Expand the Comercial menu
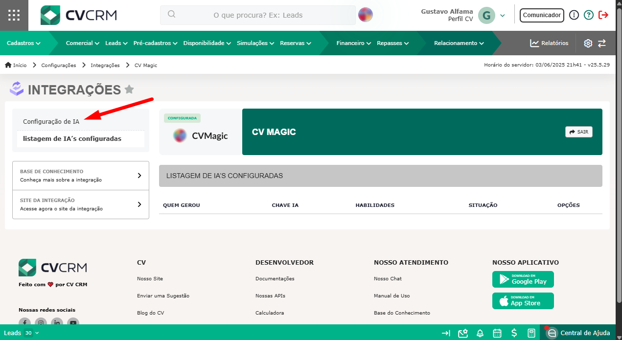 coord(83,43)
